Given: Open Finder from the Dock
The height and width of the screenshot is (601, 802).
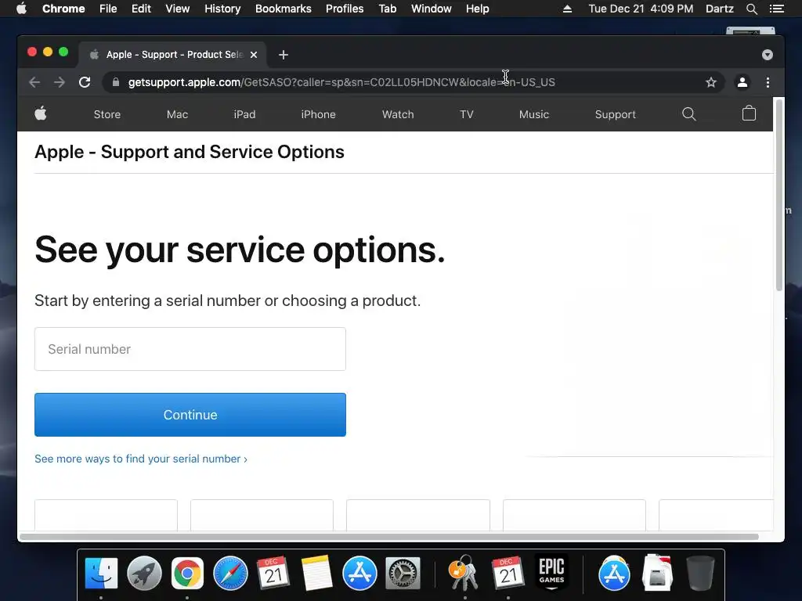Looking at the screenshot, I should pyautogui.click(x=101, y=573).
